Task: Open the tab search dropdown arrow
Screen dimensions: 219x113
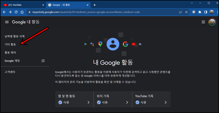Action: click(x=192, y=3)
